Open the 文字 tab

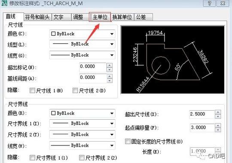tap(61, 17)
